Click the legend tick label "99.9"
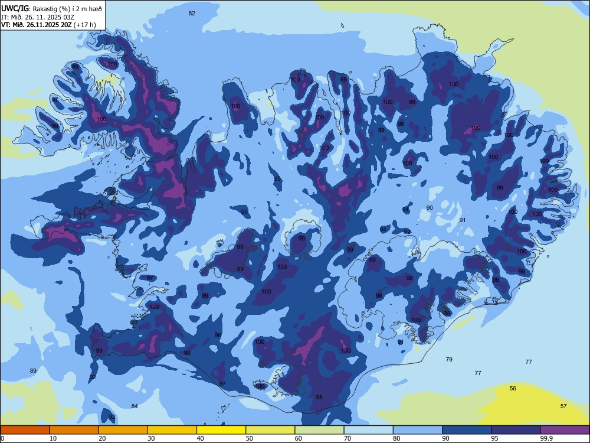590x443 pixels. 546,438
